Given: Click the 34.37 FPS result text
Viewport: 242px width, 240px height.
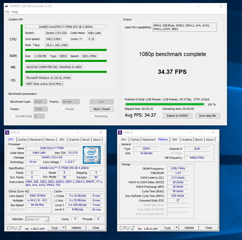Looking at the screenshot, I should coord(172,72).
